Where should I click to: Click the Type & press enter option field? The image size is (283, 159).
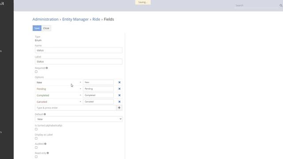pyautogui.click(x=76, y=108)
